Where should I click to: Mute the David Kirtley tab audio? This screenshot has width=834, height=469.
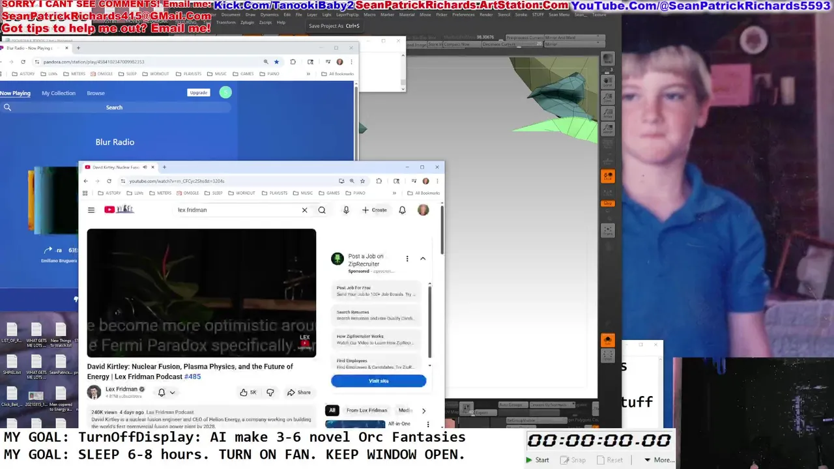[145, 167]
